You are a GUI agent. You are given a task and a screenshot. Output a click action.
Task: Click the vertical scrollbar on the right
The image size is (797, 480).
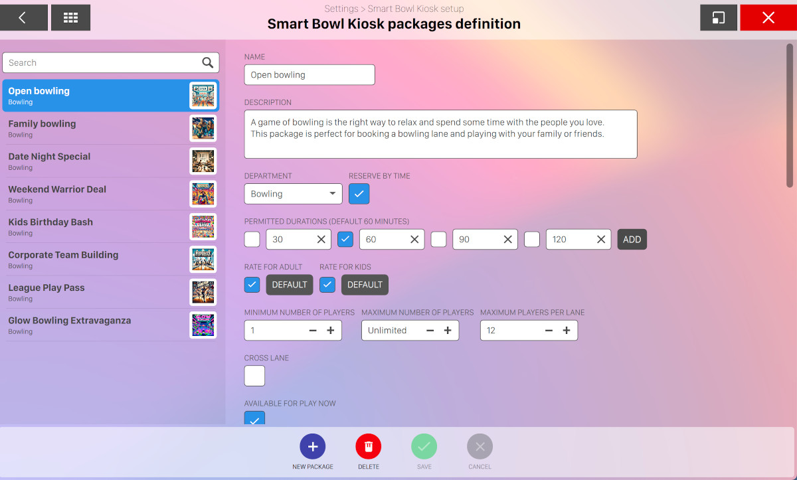point(789,116)
